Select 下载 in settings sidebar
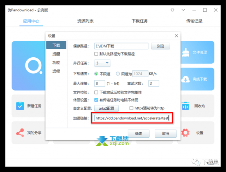 coord(56,45)
